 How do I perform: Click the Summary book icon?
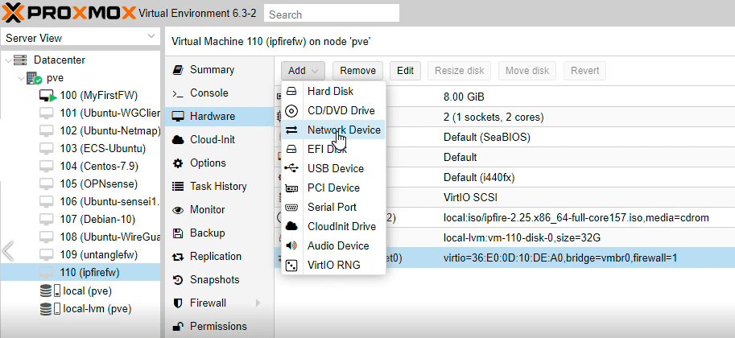click(x=178, y=70)
